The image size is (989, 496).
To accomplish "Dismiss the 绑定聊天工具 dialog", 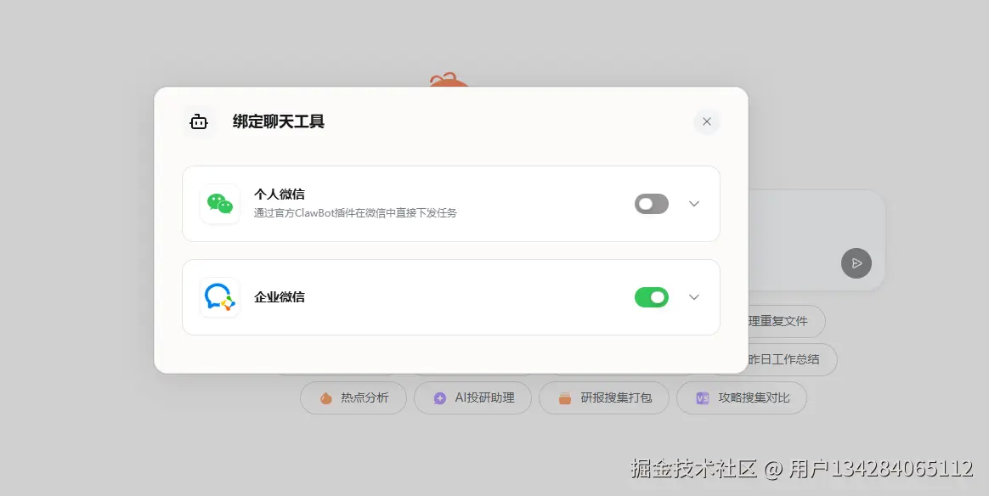I will click(706, 121).
